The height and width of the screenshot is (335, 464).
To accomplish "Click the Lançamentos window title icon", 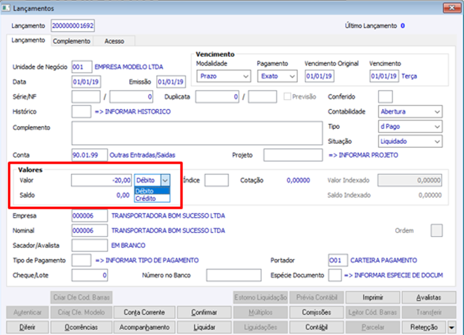I will tap(6, 8).
